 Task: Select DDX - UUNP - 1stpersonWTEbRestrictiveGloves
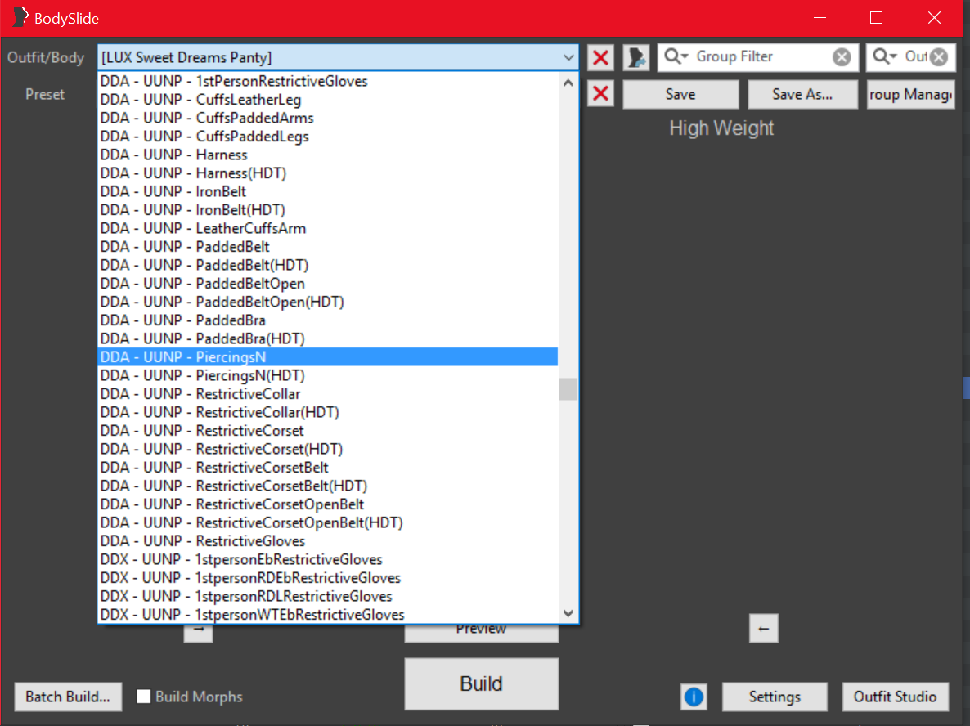328,615
